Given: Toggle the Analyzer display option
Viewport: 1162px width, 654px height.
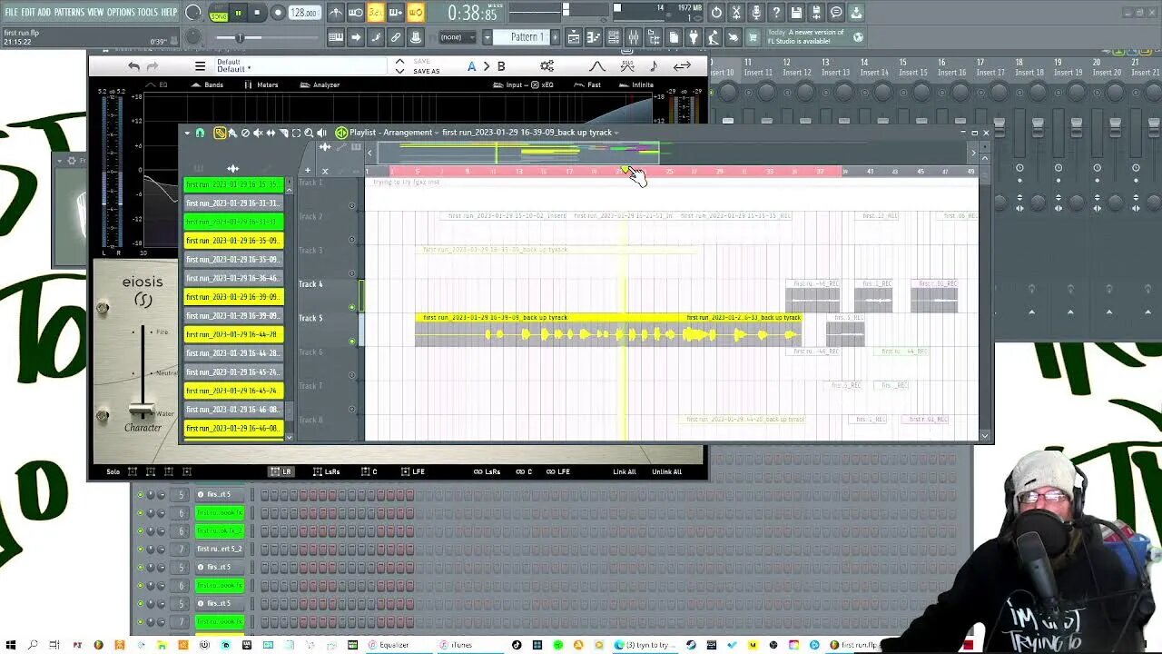Looking at the screenshot, I should pos(320,84).
